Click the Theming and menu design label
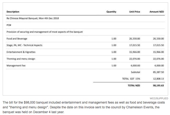Viewport: 170px width, 115px height. (x=21, y=59)
